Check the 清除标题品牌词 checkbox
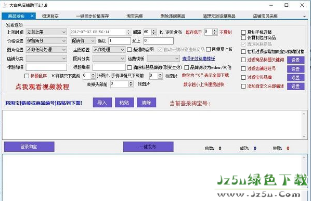The height and width of the screenshot is (201, 311). point(129,67)
